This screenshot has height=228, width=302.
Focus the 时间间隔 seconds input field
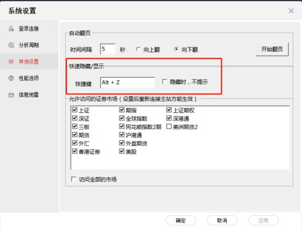coord(108,49)
